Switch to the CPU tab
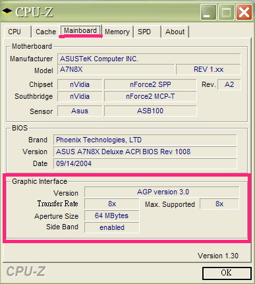 (x=17, y=32)
